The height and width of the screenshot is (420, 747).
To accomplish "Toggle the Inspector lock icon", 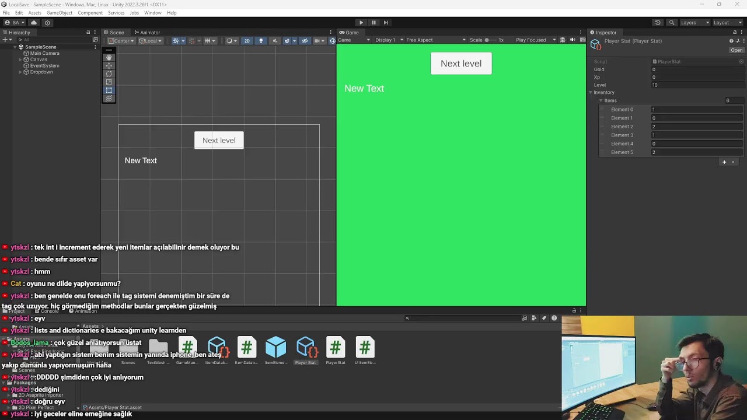I will point(735,32).
